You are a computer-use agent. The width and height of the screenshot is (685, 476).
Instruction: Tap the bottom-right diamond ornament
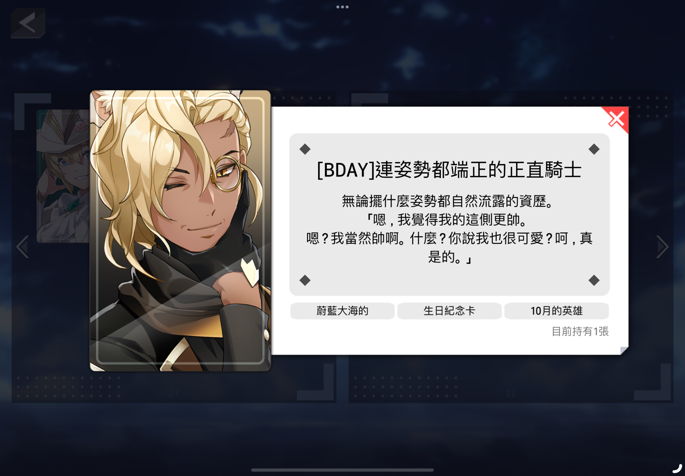[594, 280]
